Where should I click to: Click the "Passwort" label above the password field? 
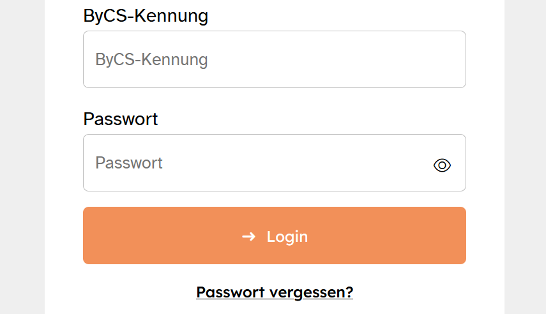pos(121,119)
